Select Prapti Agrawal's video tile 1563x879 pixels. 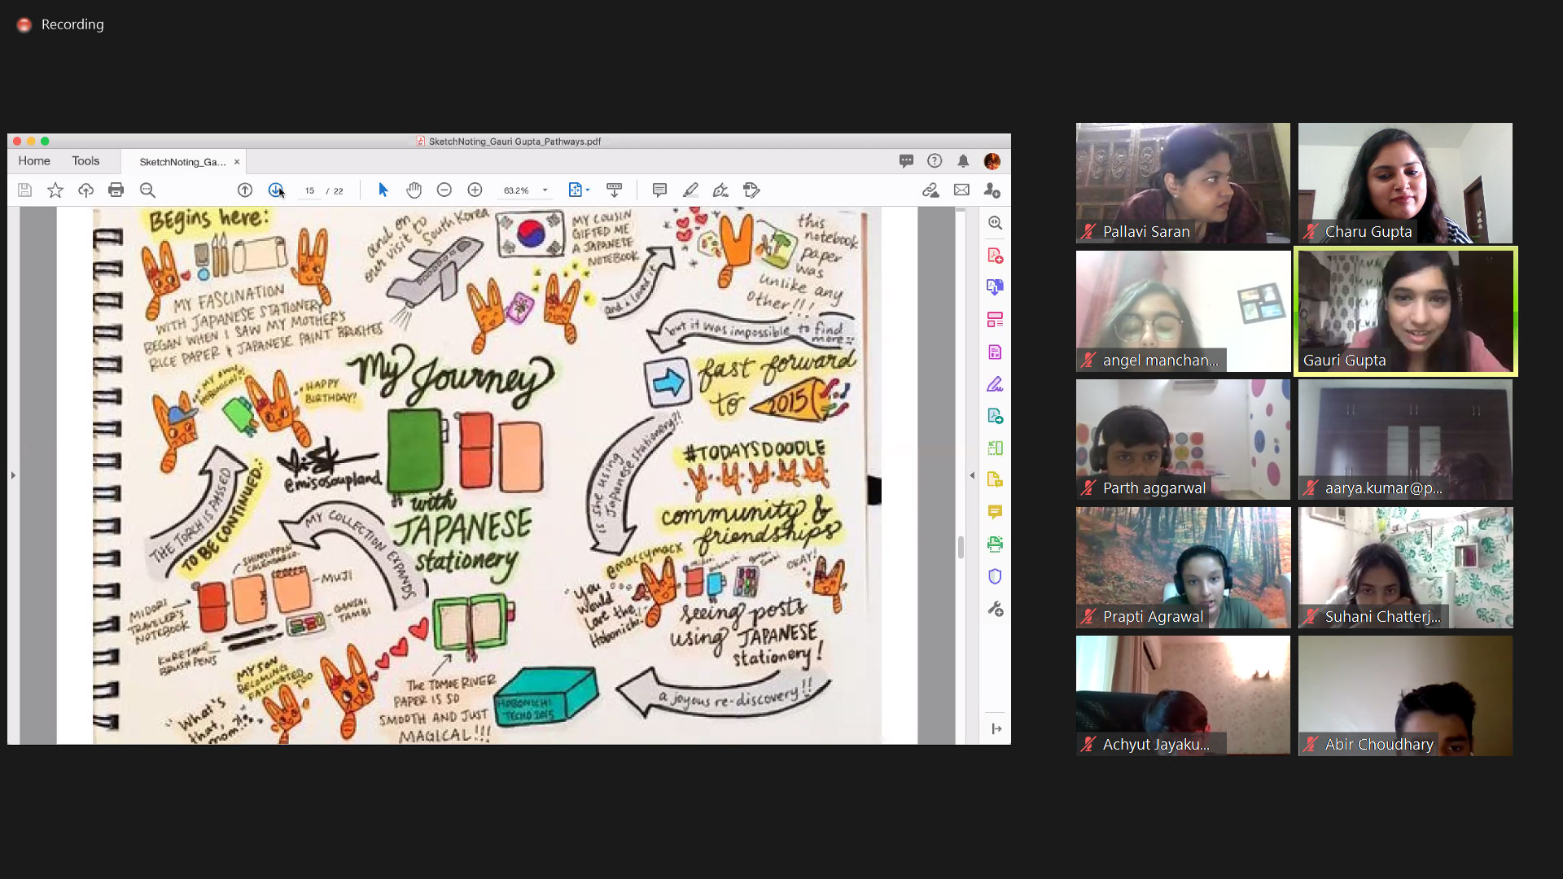pos(1183,567)
